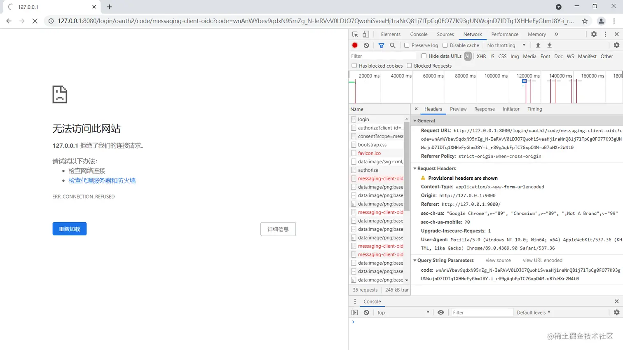Open the No throttling dropdown

click(x=506, y=45)
